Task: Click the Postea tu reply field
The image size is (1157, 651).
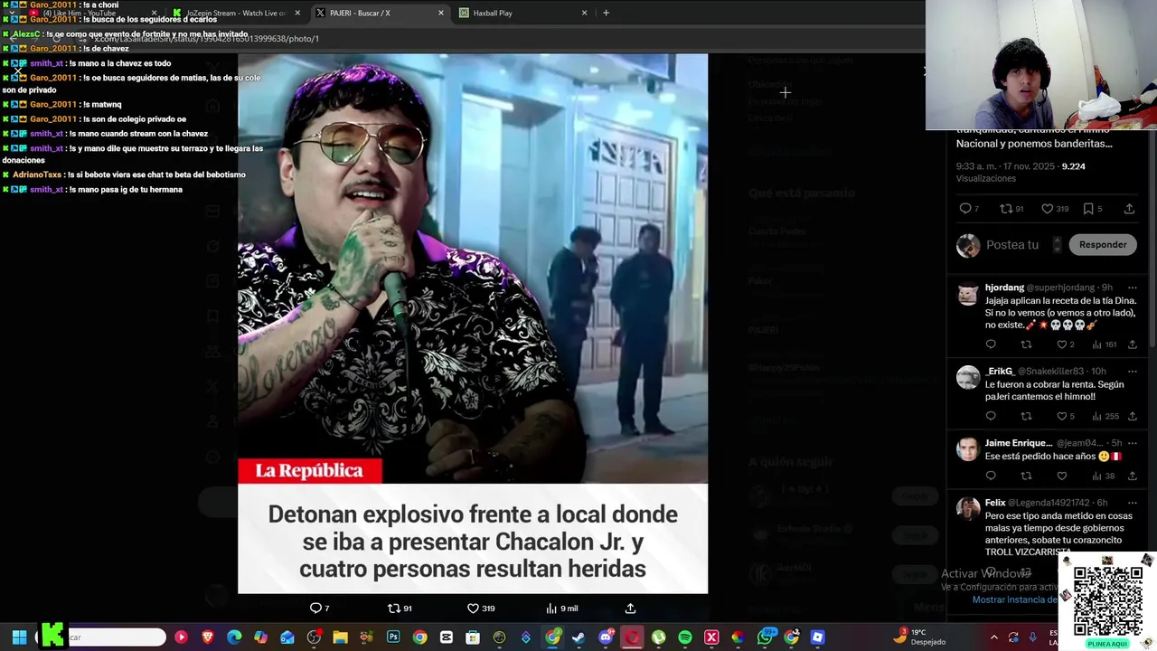Action: (1011, 245)
